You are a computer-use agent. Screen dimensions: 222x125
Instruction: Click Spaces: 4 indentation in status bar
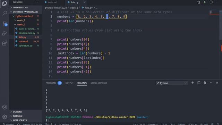(153, 124)
